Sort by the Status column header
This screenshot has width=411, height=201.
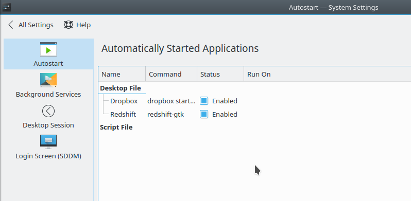click(x=220, y=74)
